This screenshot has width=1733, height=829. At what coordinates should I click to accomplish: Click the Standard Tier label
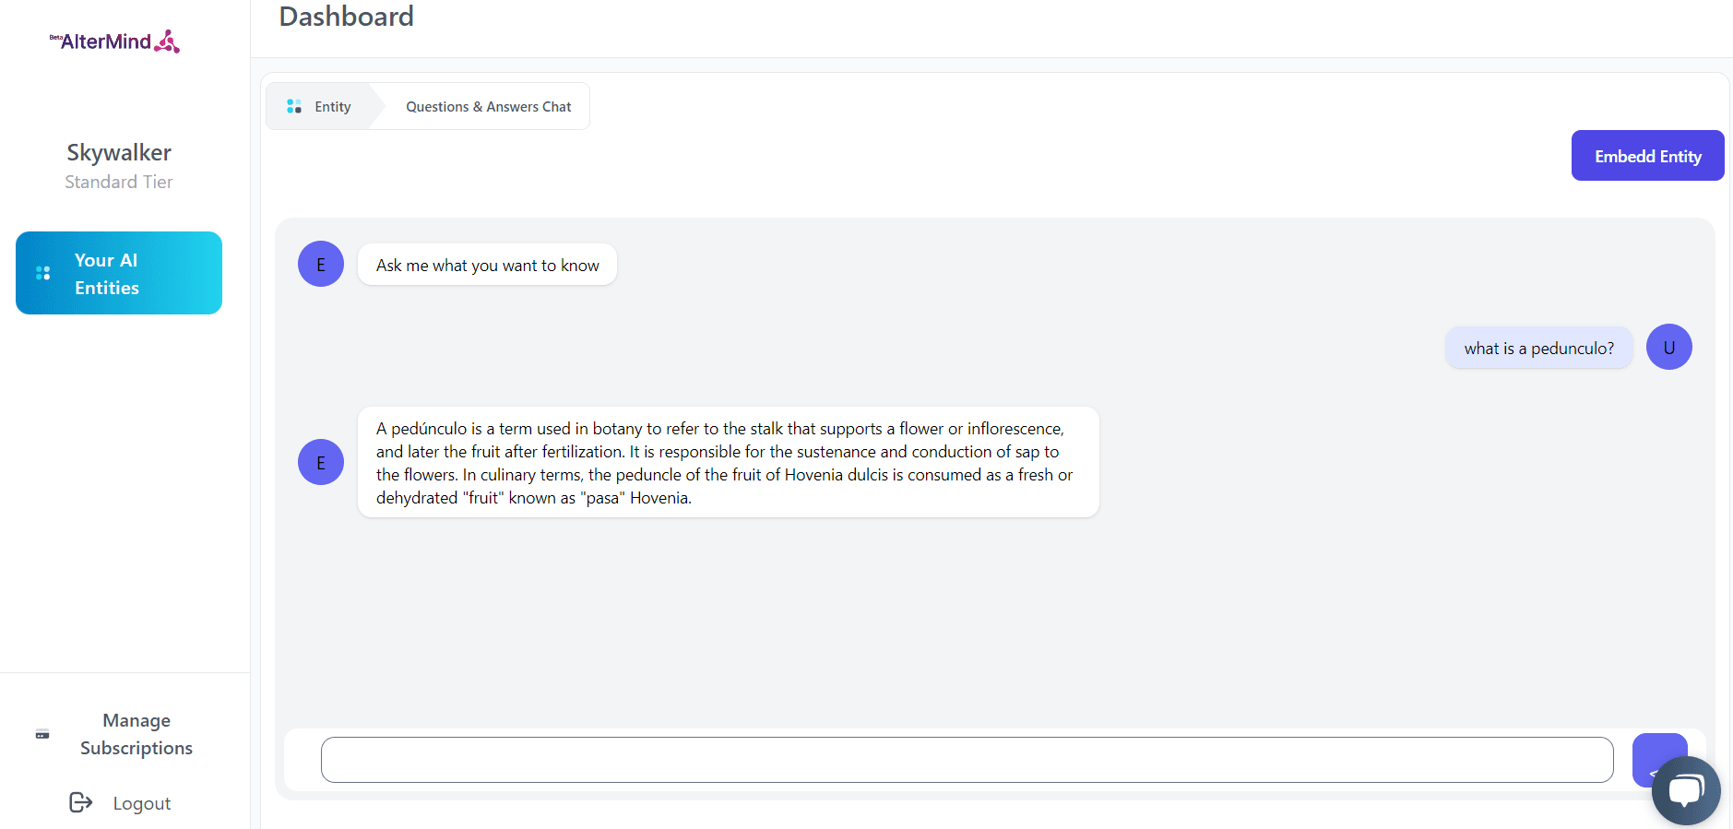[x=119, y=183]
